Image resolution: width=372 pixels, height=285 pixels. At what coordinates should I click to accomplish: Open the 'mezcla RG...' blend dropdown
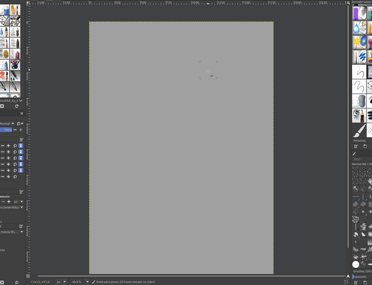pyautogui.click(x=11, y=232)
